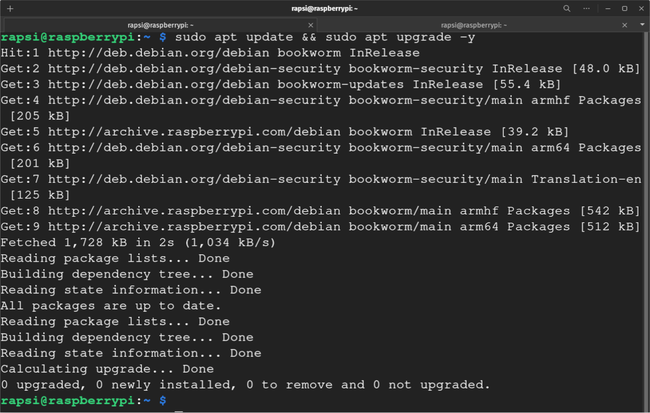Image resolution: width=650 pixels, height=413 pixels.
Task: Switch to the second rapsi@raspberrypi tab
Action: [474, 25]
